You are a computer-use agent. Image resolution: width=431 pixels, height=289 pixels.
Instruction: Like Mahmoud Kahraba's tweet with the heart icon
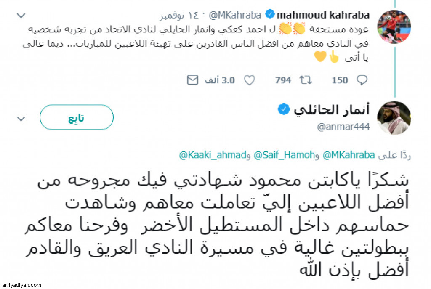(x=250, y=80)
